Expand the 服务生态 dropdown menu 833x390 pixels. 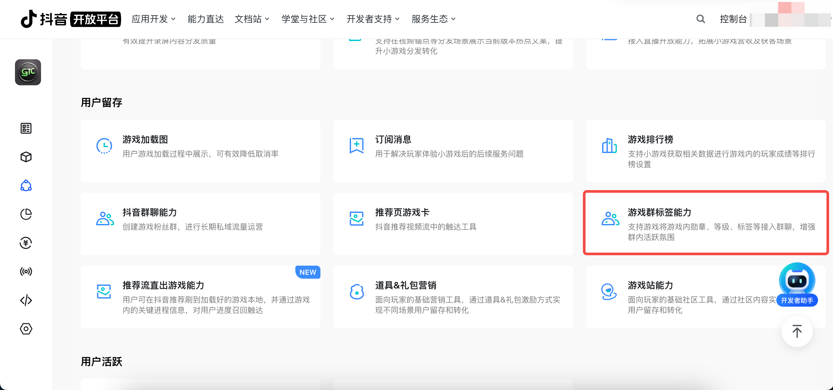tap(434, 19)
